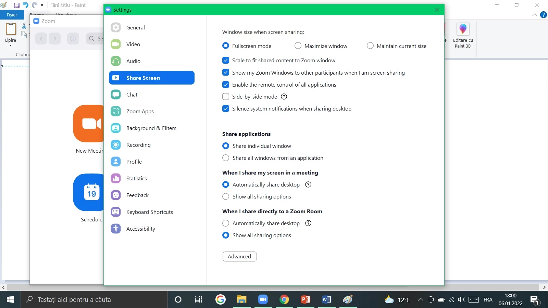Open Chrome from the taskbar

(x=284, y=299)
